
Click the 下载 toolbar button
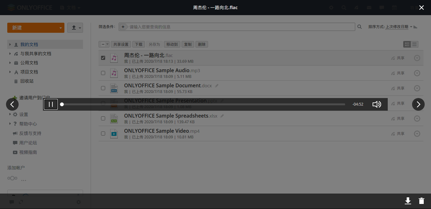point(139,44)
